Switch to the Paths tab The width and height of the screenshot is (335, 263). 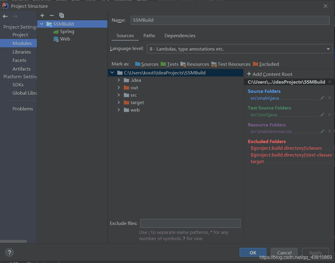pos(149,36)
